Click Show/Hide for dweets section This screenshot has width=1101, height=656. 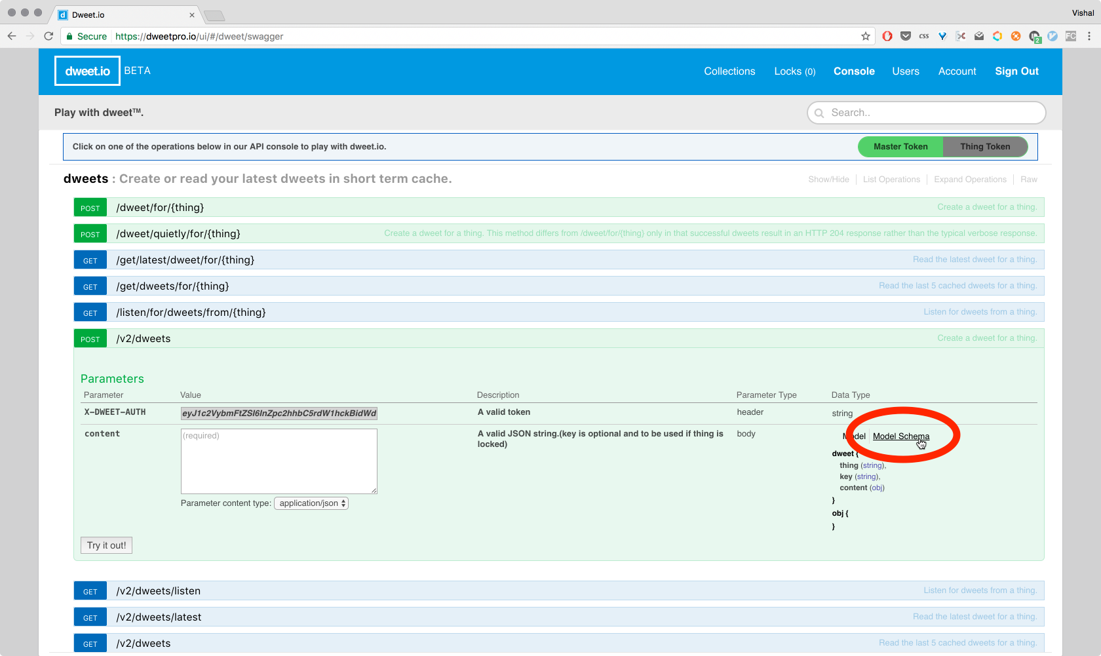[828, 180]
